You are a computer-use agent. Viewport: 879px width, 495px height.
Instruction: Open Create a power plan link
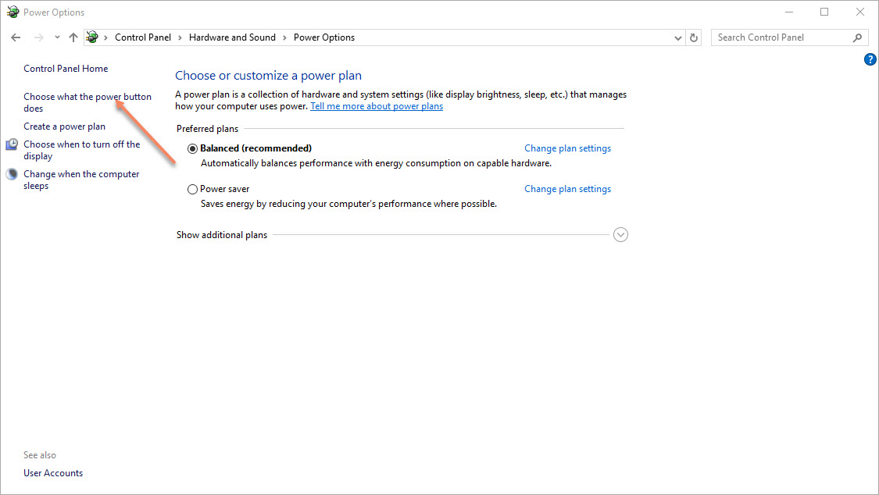click(64, 126)
